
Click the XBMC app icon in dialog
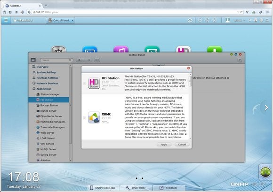point(94,117)
